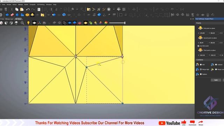
Task: Click the Redo arrow icon
Action: [33, 9]
